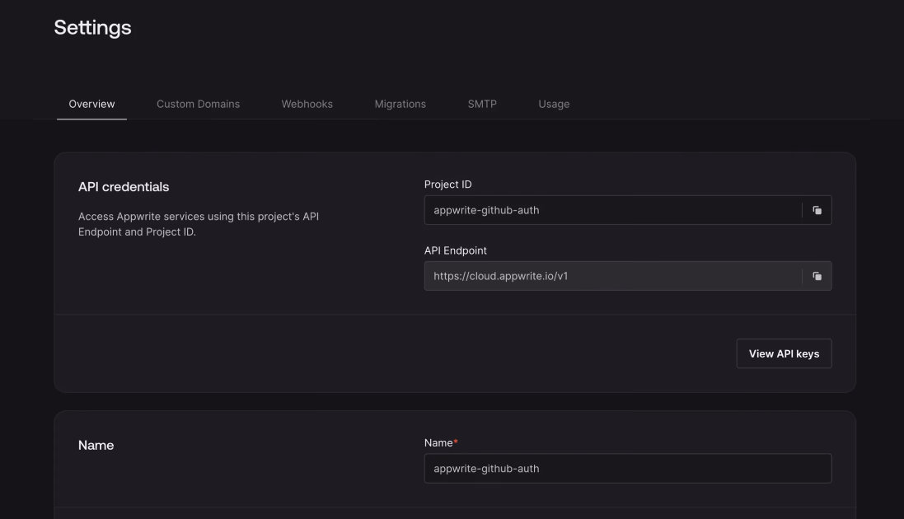Open the Usage tab
This screenshot has height=519, width=904.
(x=554, y=105)
